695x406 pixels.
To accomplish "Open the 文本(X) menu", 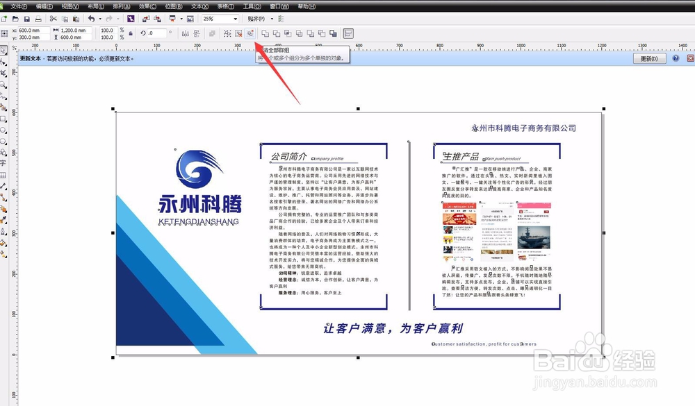I will [x=200, y=6].
